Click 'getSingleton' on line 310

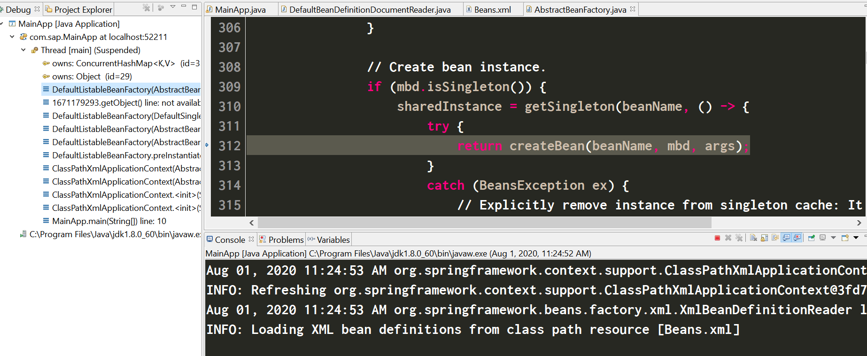pos(569,107)
